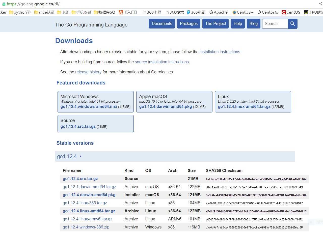
Task: Click go1.12.4.darwin-amd64.tar.gz in the table
Action: 89,187
